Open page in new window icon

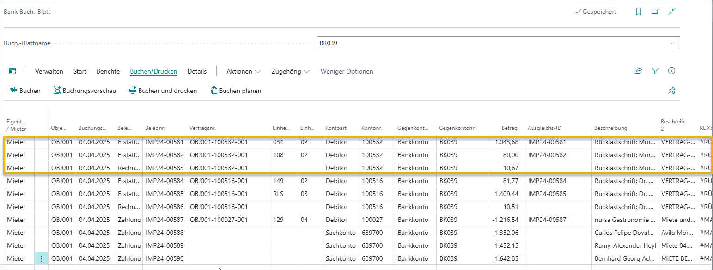click(655, 12)
